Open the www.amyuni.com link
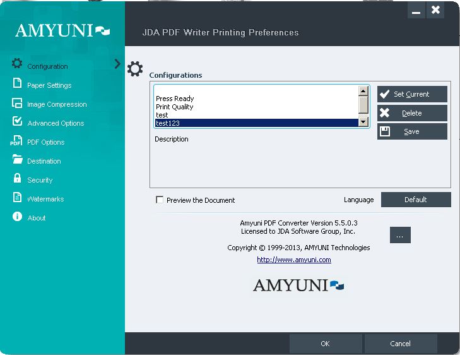Screen dimensions: 460x355 tap(294, 260)
